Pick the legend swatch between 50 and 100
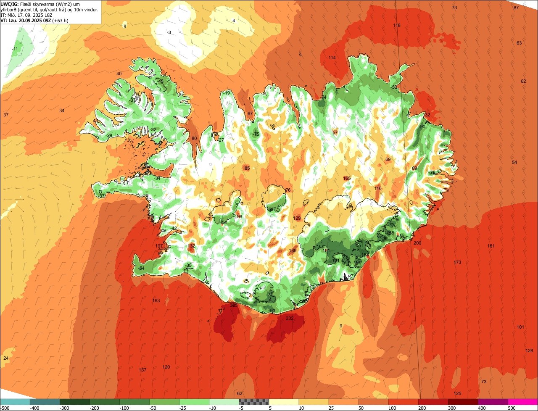This screenshot has width=538, height=411. (x=374, y=402)
